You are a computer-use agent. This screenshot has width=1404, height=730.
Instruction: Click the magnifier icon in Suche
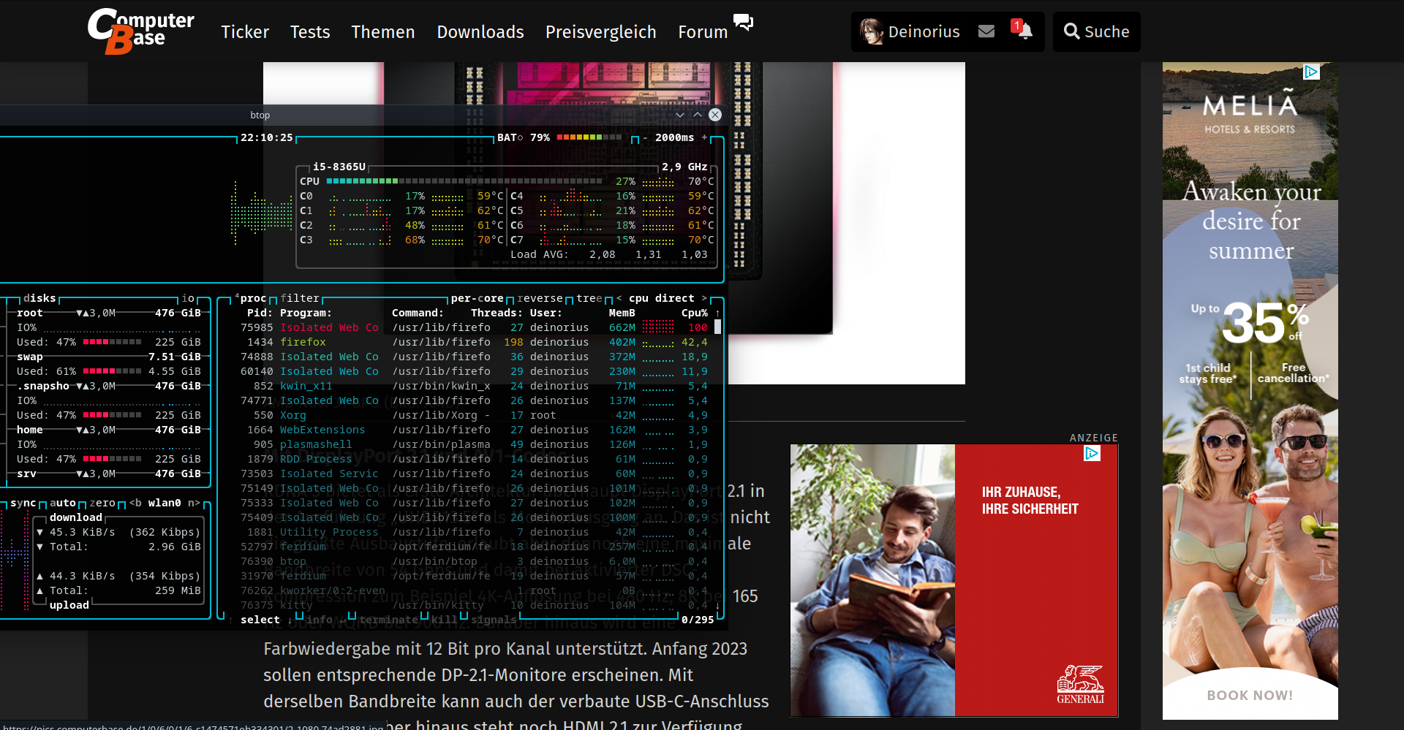(x=1072, y=31)
